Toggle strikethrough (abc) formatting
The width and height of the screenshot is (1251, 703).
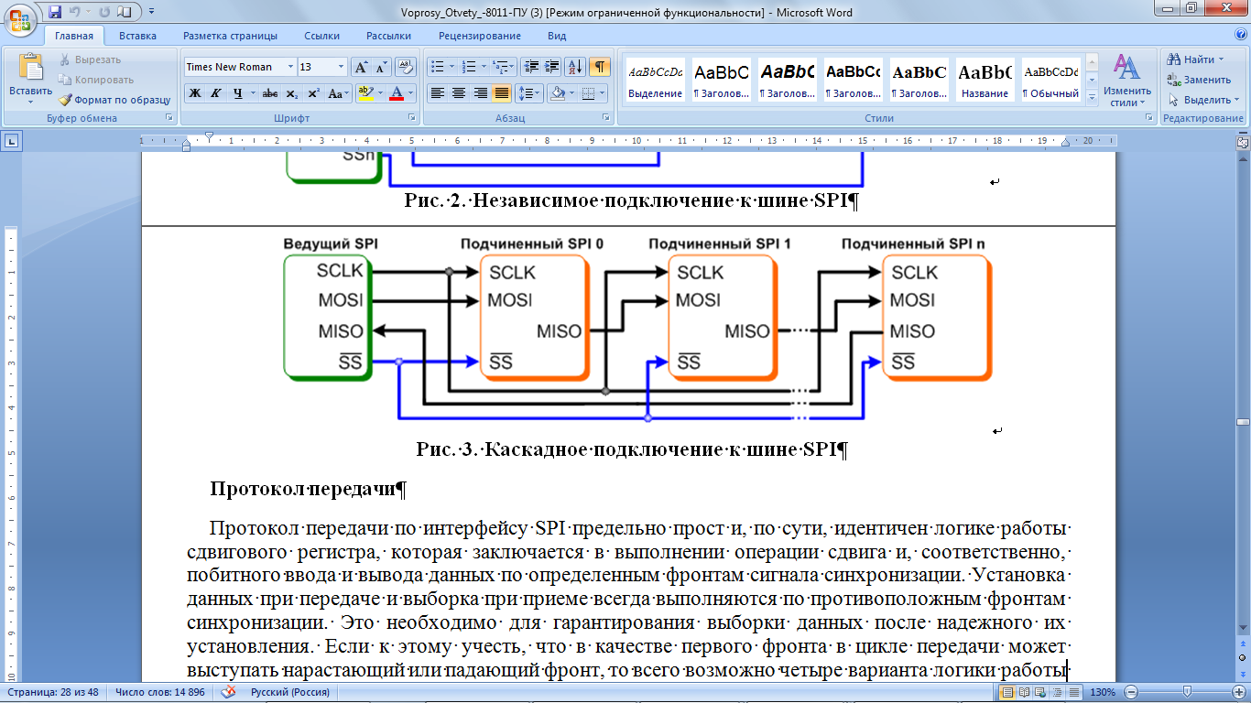click(269, 92)
